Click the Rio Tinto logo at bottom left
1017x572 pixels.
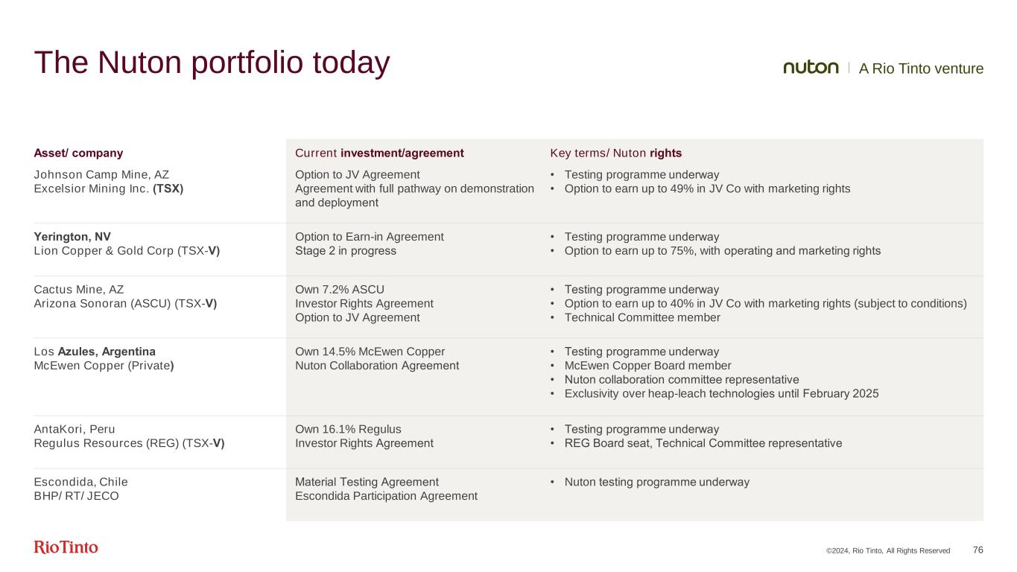(x=66, y=547)
